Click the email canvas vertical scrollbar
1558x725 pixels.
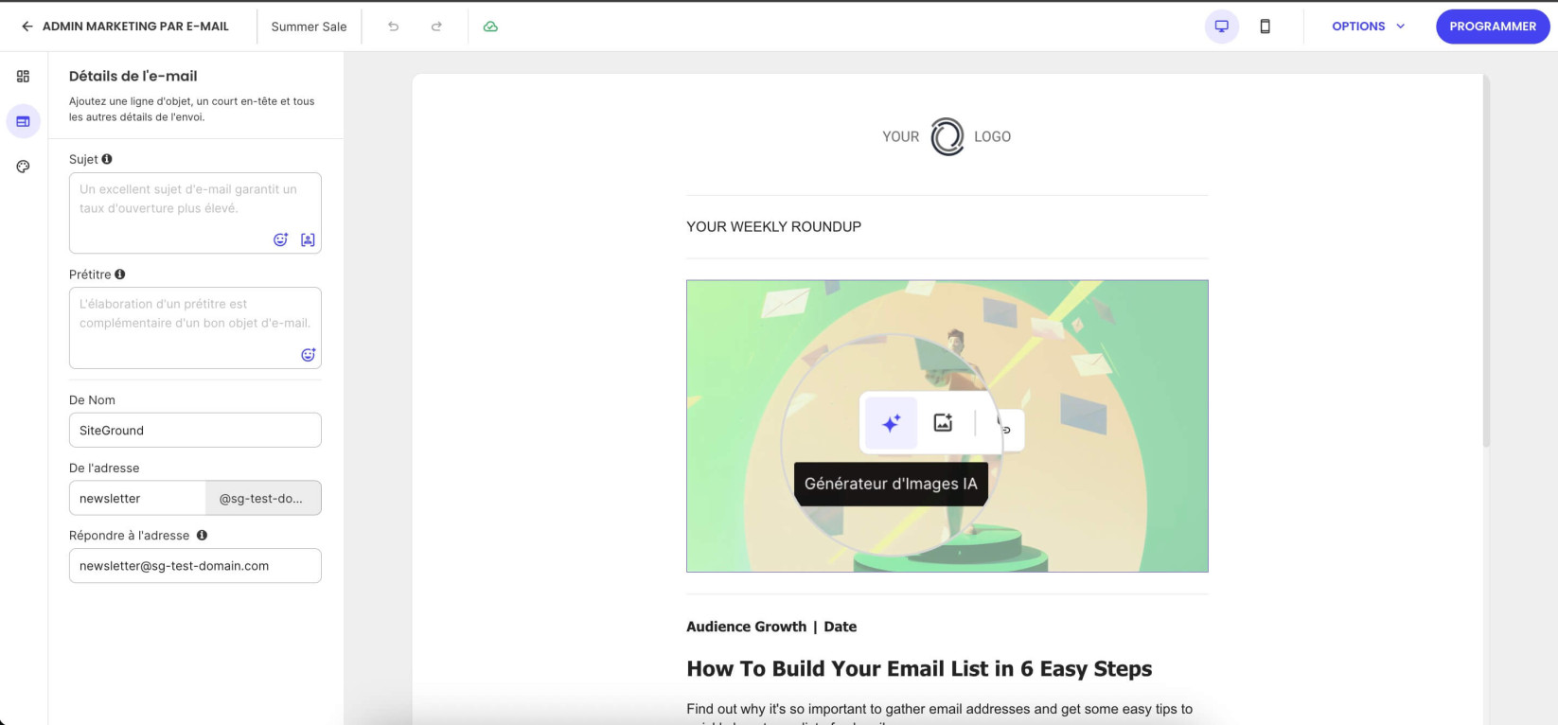point(1486,260)
